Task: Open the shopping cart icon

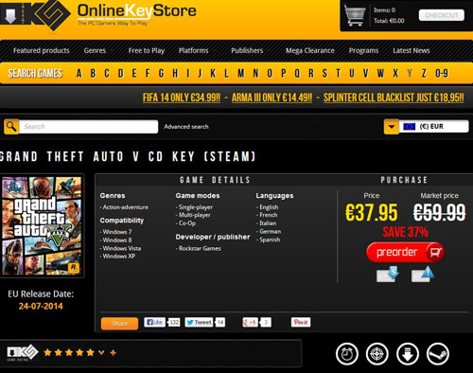Action: pyautogui.click(x=355, y=15)
